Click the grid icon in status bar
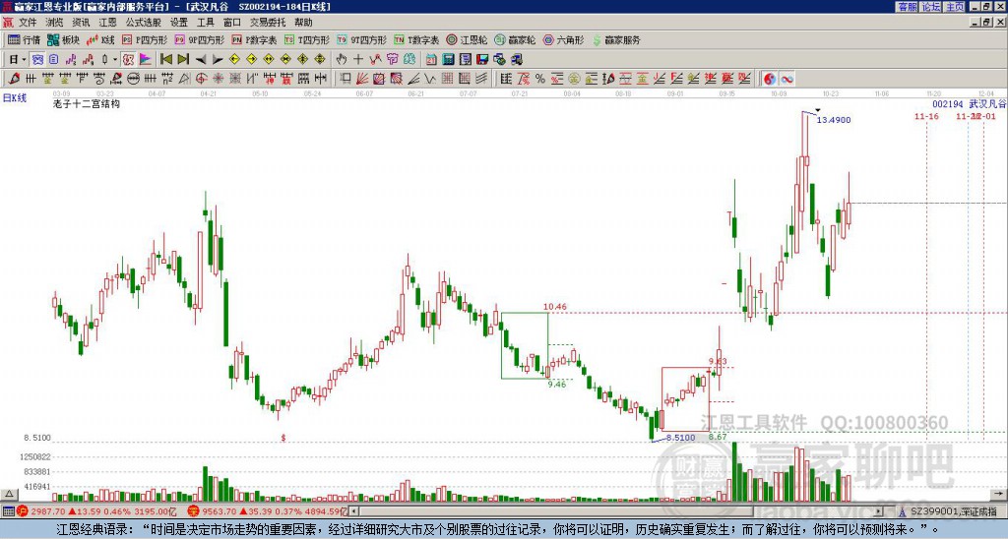 pos(8,511)
